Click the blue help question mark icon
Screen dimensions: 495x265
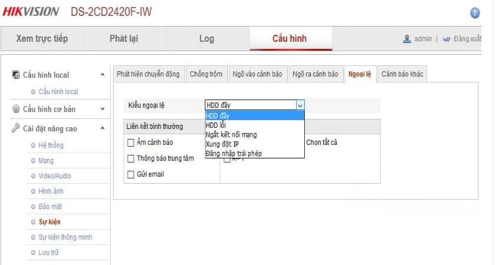point(475,13)
